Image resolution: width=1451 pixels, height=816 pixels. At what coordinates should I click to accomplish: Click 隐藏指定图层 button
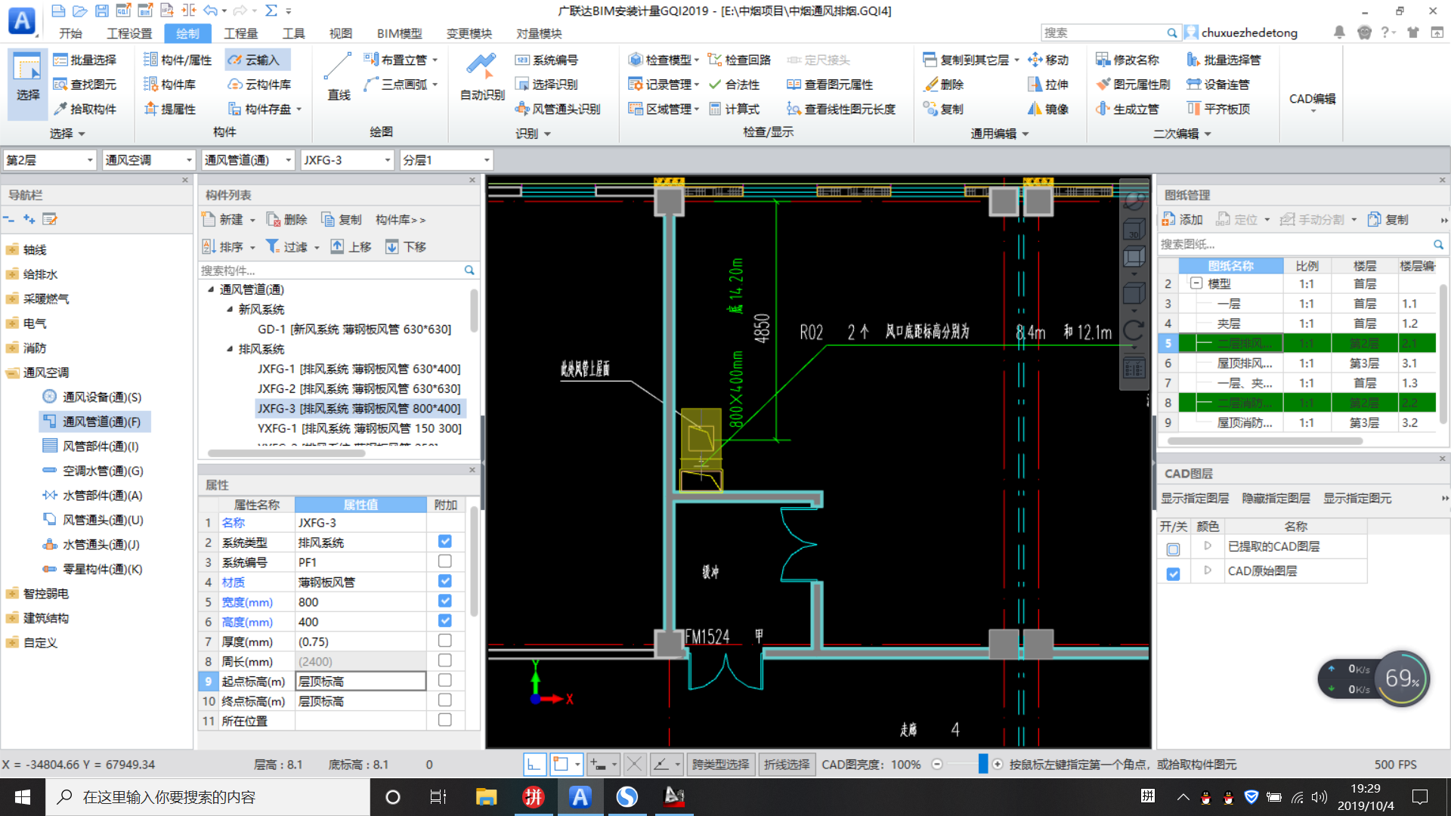coord(1276,498)
